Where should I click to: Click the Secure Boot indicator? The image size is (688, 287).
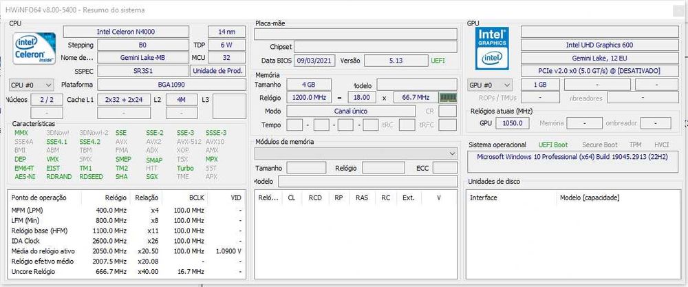[x=600, y=145]
